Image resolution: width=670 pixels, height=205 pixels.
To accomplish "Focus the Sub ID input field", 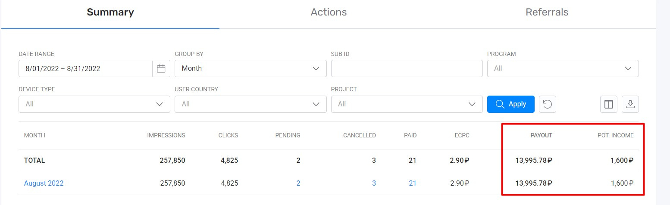I will tap(407, 68).
